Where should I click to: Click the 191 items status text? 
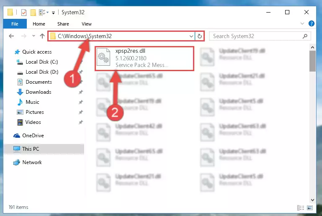pyautogui.click(x=18, y=207)
